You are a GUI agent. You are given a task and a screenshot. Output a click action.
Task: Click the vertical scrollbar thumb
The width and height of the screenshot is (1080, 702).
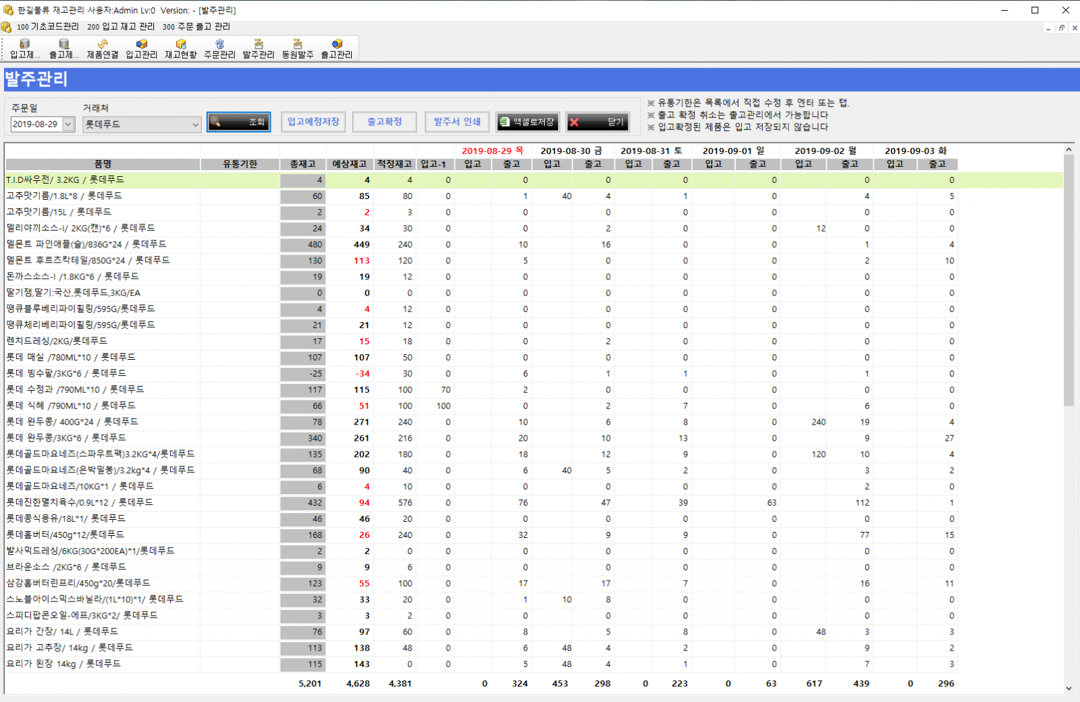click(x=1069, y=280)
